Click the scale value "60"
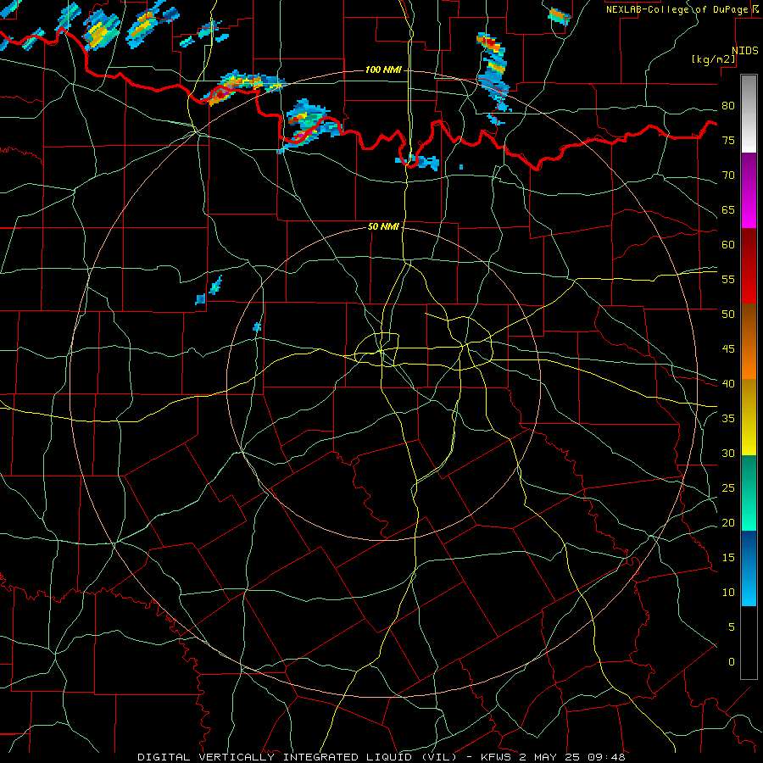Viewport: 763px width, 763px height. tap(728, 245)
